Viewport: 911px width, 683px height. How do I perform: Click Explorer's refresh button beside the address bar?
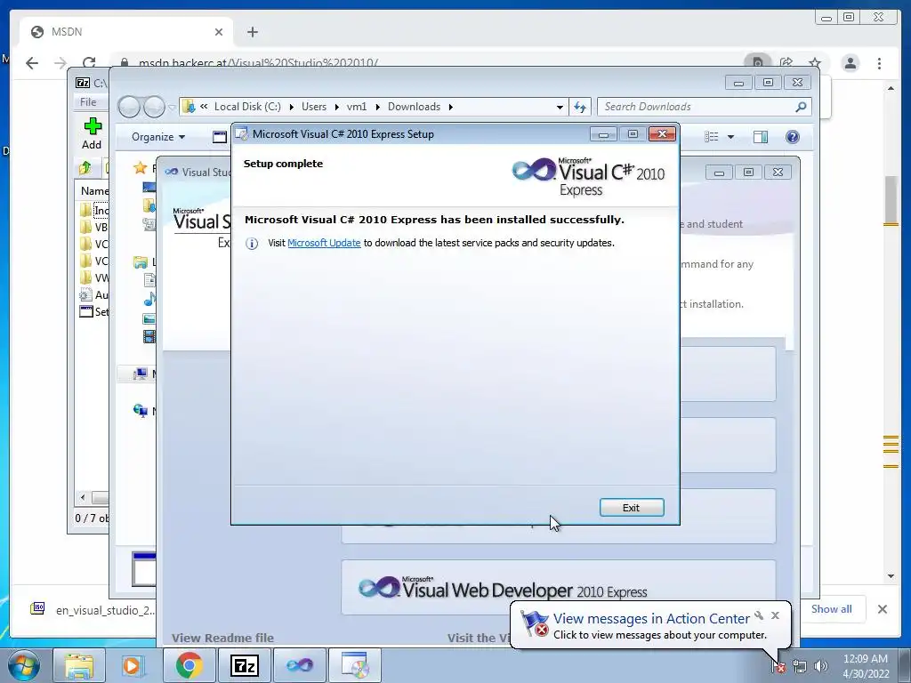pyautogui.click(x=580, y=107)
